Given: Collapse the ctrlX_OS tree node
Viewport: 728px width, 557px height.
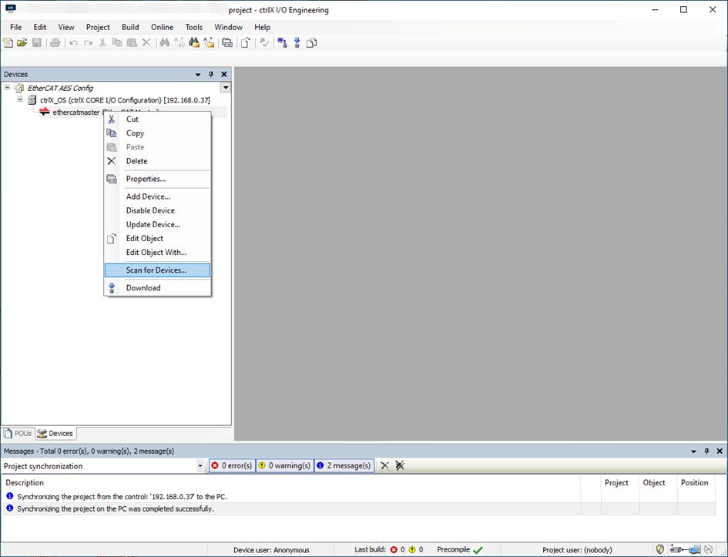Looking at the screenshot, I should pos(19,99).
